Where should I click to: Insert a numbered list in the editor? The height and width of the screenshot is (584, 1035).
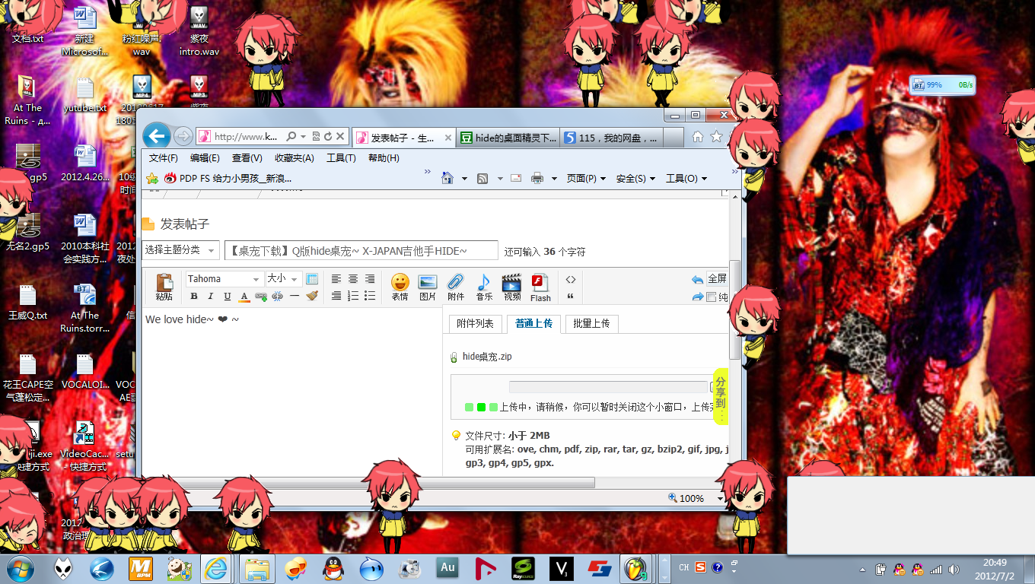[353, 296]
